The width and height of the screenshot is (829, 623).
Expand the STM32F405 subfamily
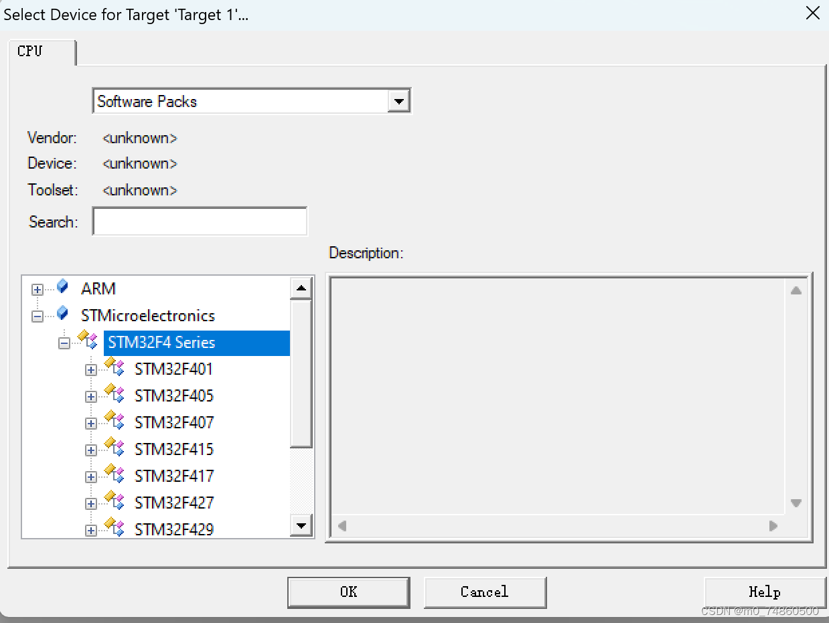coord(91,397)
